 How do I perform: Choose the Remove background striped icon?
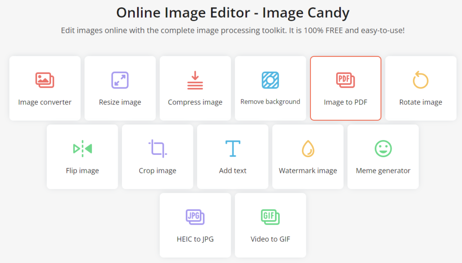[x=270, y=80]
